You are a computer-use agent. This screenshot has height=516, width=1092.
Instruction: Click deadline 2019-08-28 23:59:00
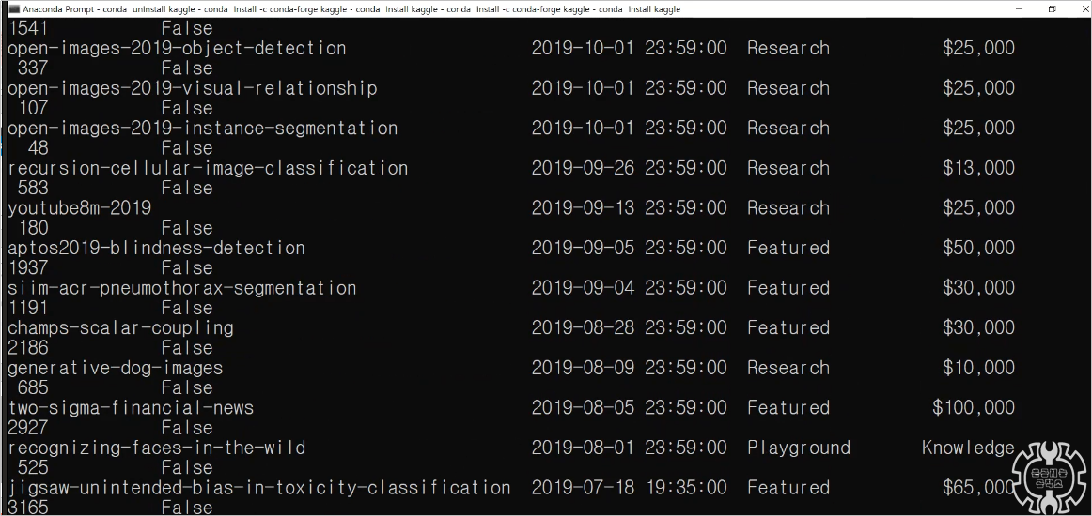[630, 327]
